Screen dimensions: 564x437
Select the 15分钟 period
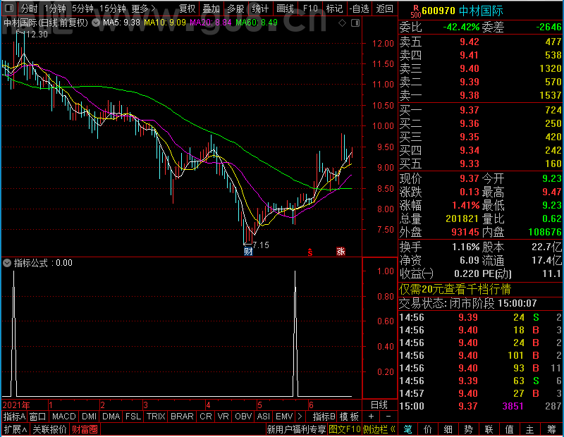coord(112,8)
